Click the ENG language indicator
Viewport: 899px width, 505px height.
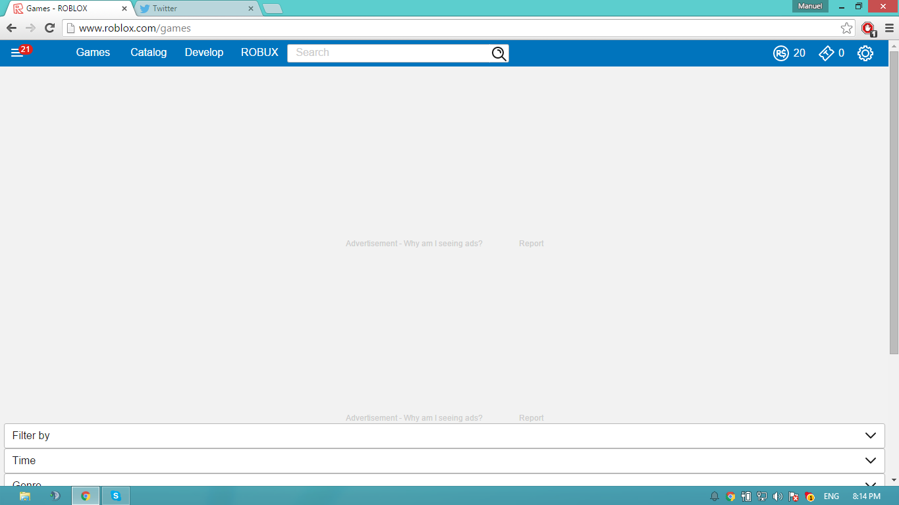pos(831,496)
